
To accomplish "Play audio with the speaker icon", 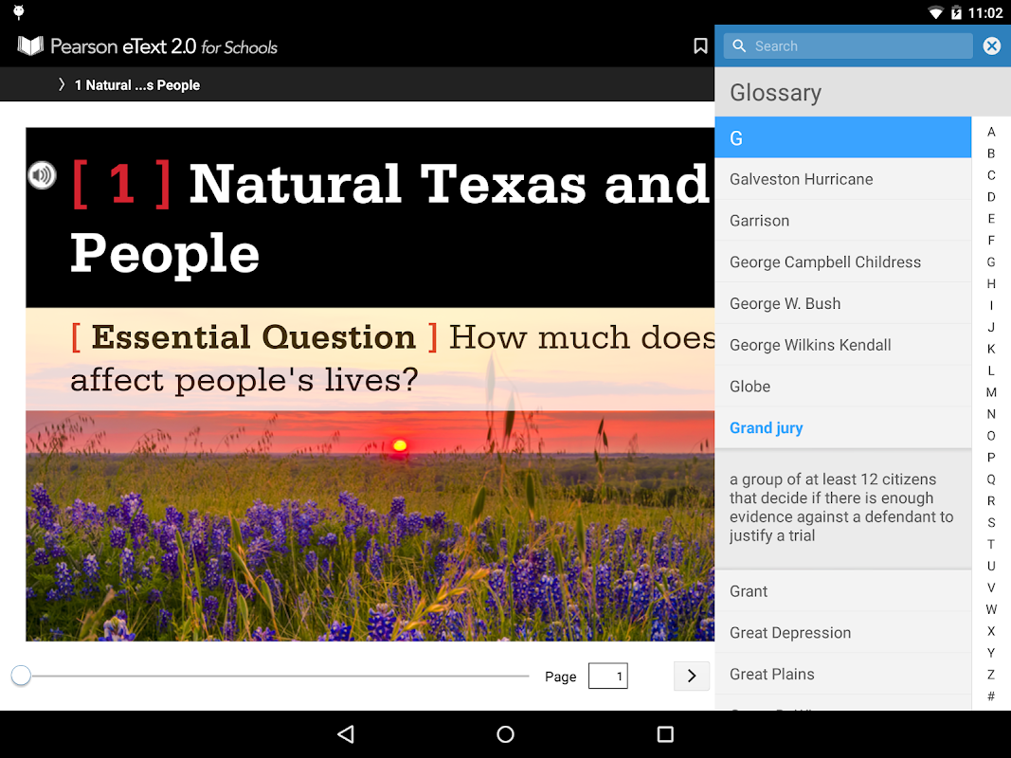I will pos(42,175).
